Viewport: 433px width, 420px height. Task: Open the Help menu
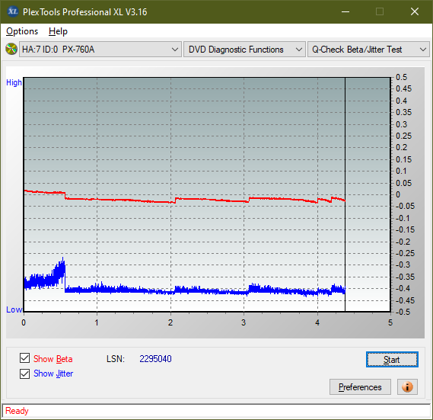tap(58, 31)
